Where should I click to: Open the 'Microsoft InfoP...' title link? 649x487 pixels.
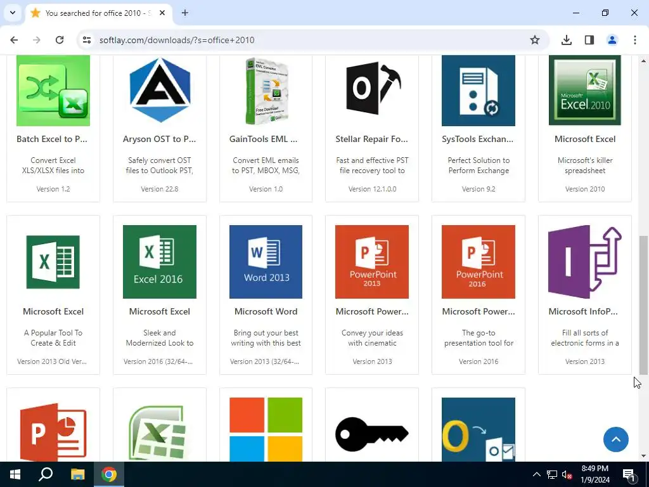[583, 311]
